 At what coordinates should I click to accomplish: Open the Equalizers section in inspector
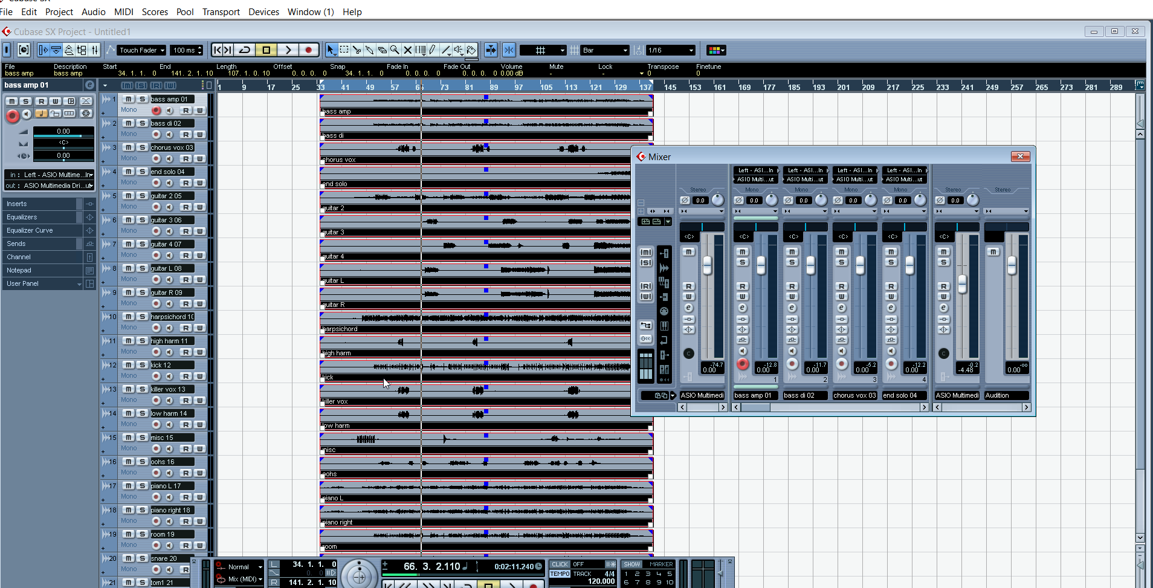[x=42, y=217]
